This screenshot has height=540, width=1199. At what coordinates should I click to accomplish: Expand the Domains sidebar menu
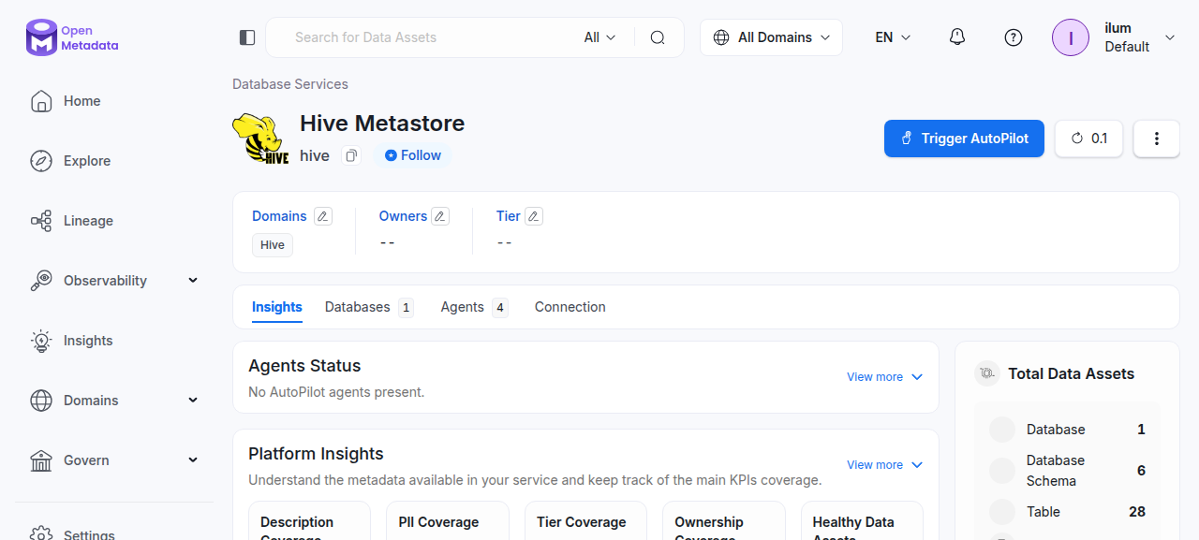pos(193,401)
